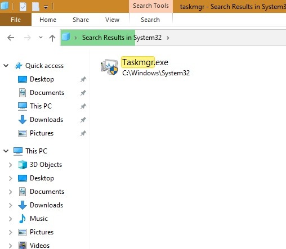Open Documents under Quick access
The image size is (286, 249).
pos(47,93)
